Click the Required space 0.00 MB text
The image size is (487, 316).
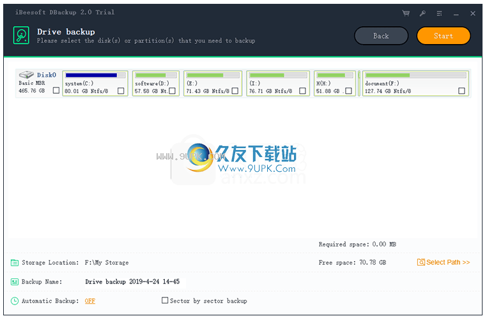[x=357, y=244]
